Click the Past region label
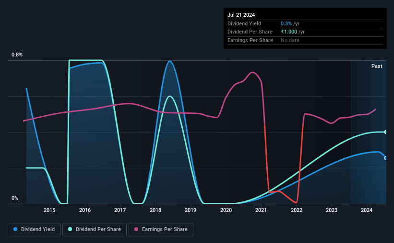The image size is (394, 243). (377, 66)
